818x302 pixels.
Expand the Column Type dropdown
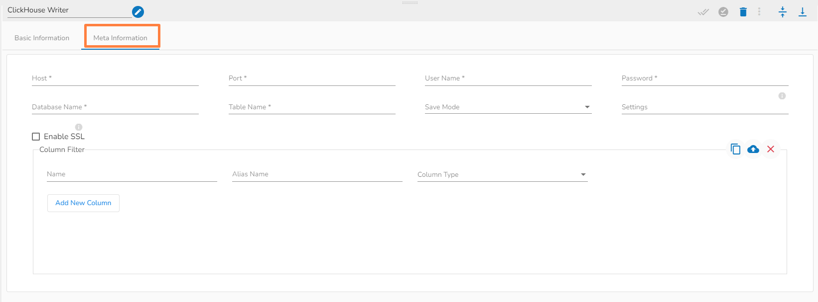[x=502, y=174]
